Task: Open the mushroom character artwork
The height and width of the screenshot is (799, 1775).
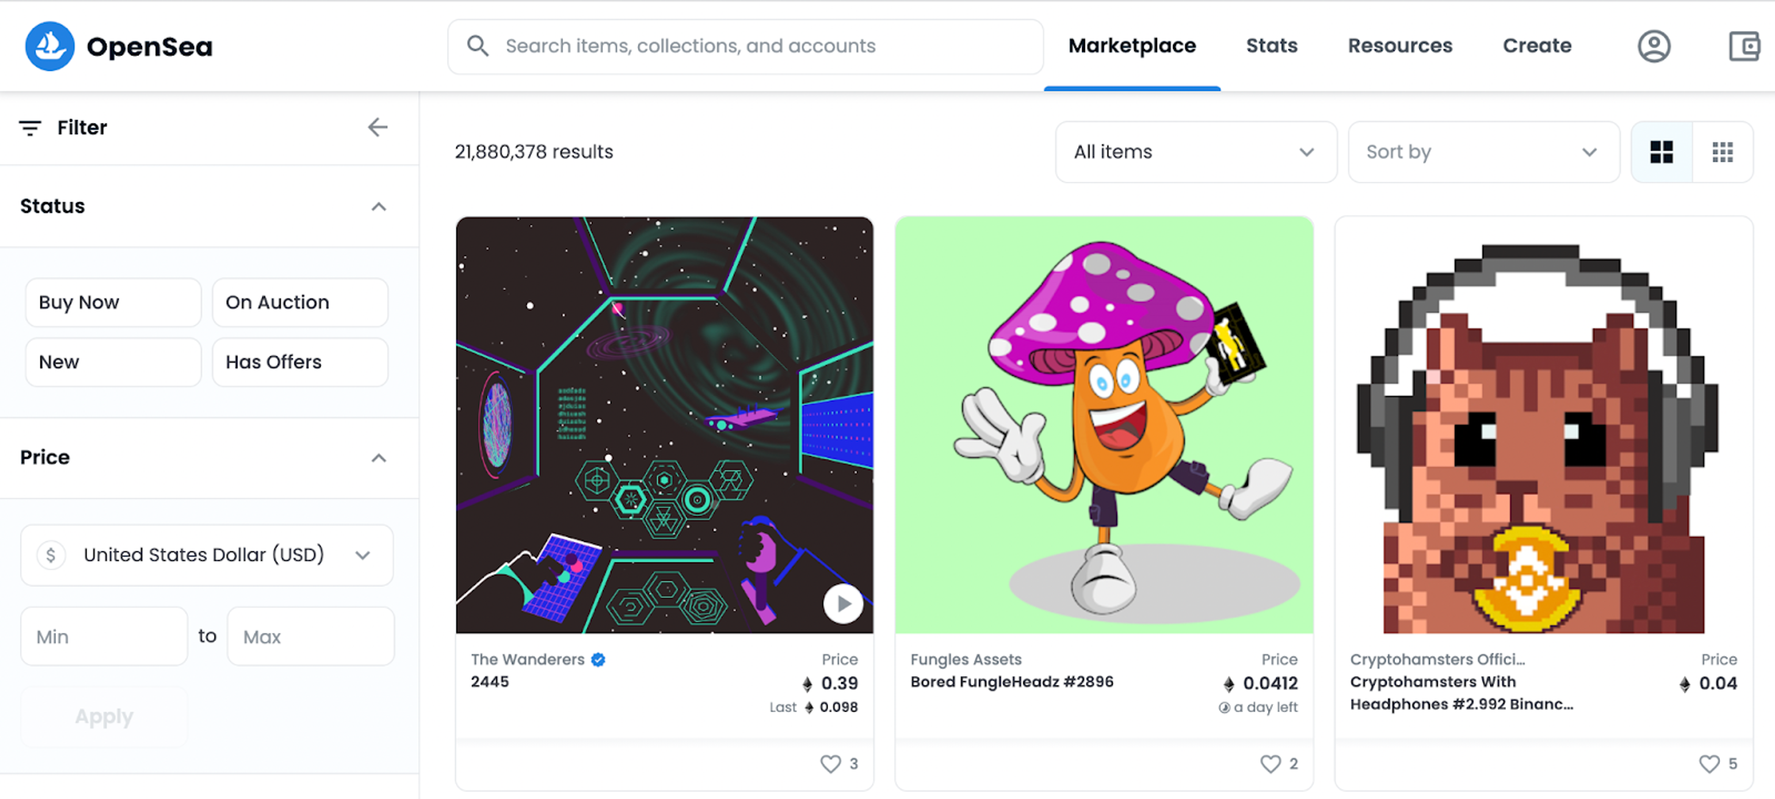Action: pos(1104,424)
